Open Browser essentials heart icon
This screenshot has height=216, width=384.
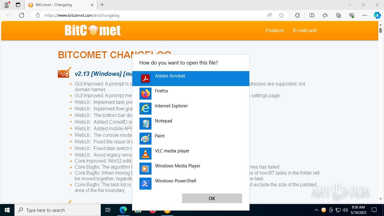(x=352, y=15)
